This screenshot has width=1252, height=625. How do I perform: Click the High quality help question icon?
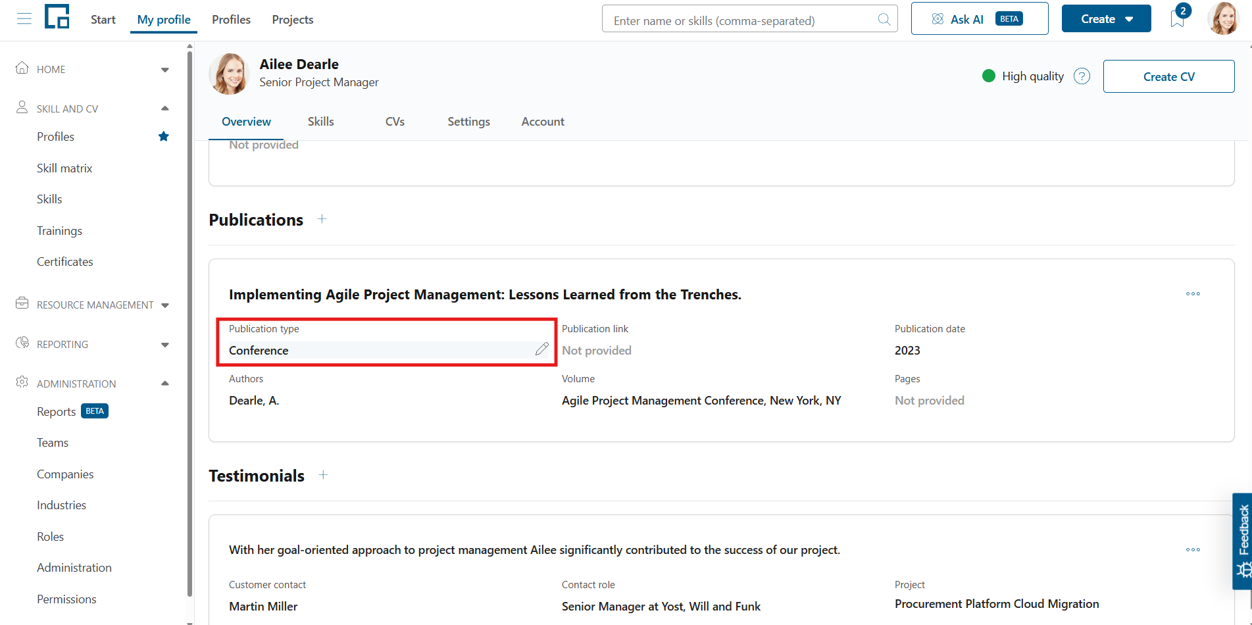(x=1082, y=76)
